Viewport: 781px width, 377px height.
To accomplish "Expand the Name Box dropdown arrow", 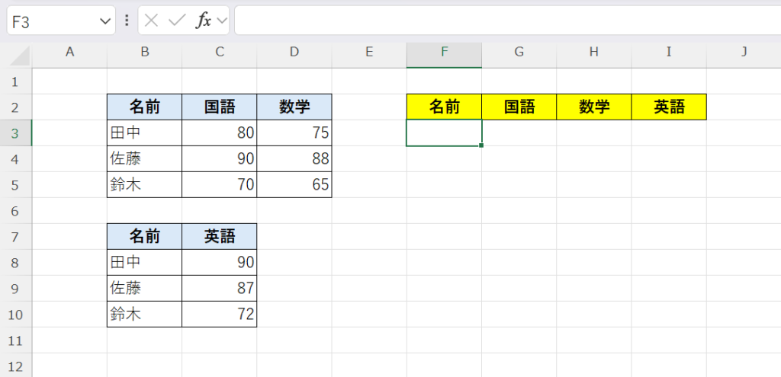I will click(x=105, y=21).
